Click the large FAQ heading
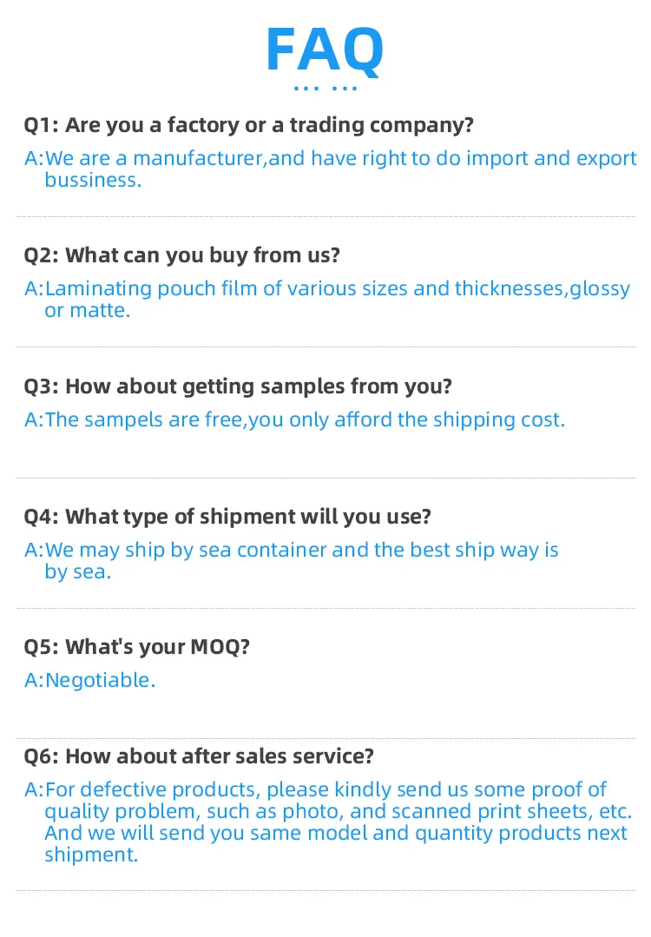The height and width of the screenshot is (937, 651). pos(325,50)
